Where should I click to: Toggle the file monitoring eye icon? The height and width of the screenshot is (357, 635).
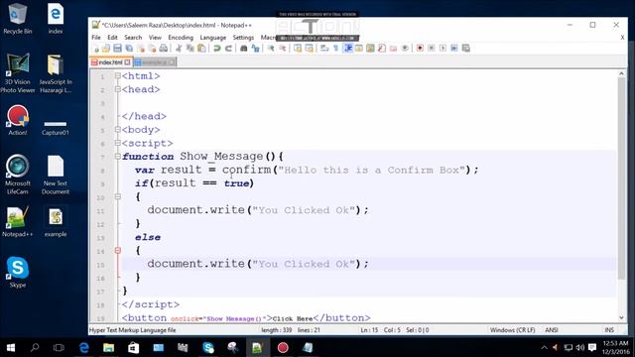[x=405, y=49]
